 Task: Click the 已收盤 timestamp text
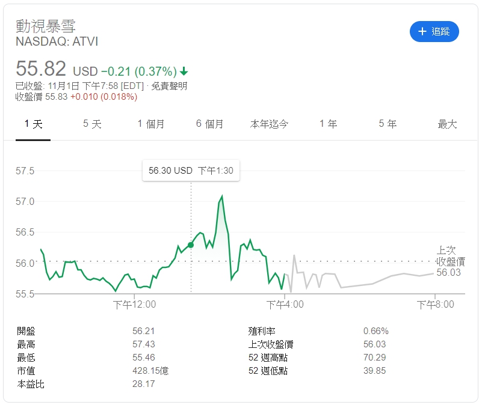coord(79,86)
